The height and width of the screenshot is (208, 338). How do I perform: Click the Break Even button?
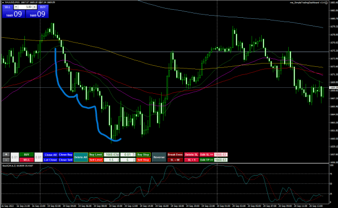pyautogui.click(x=175, y=155)
